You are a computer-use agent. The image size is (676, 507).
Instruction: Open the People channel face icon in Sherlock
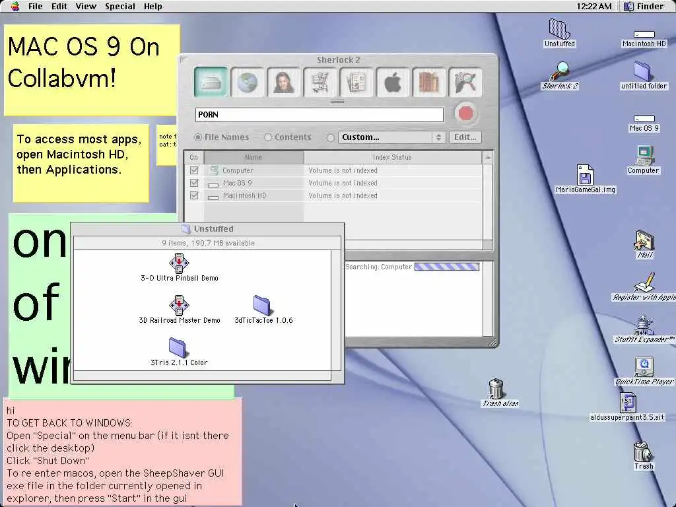coord(284,82)
